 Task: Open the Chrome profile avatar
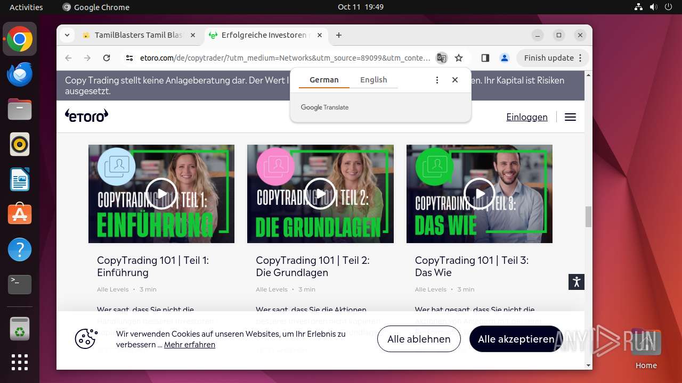[504, 58]
